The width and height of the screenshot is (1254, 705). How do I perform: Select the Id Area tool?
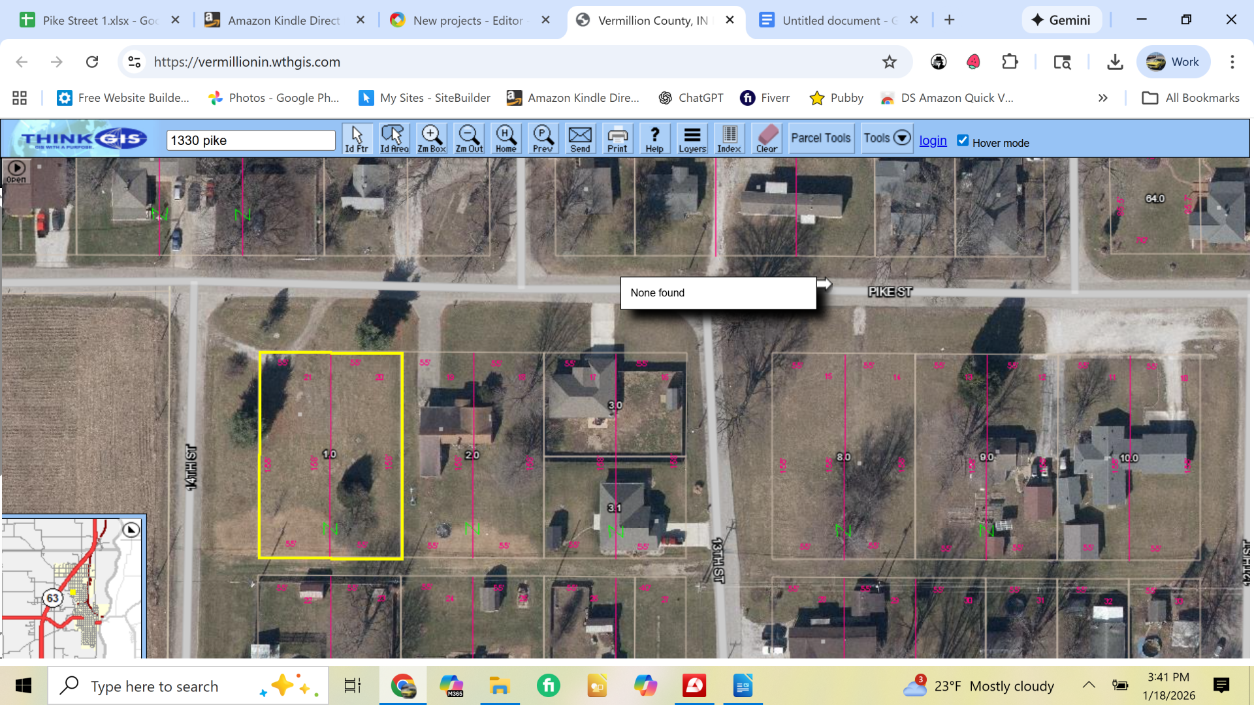click(394, 138)
